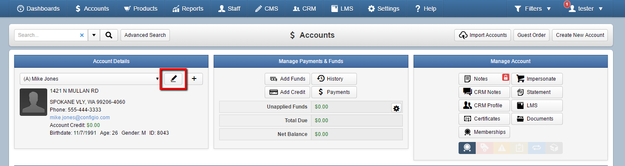Click Import Accounts button
Viewport: 625px width, 166px height.
[x=483, y=35]
